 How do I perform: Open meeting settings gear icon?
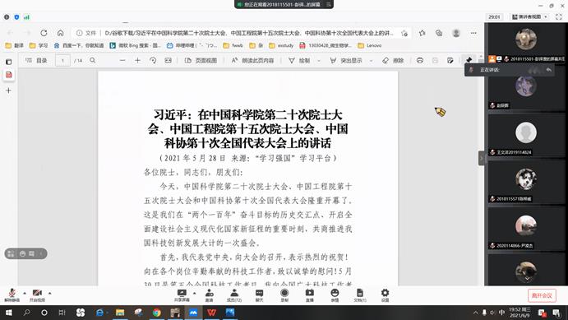point(385,295)
